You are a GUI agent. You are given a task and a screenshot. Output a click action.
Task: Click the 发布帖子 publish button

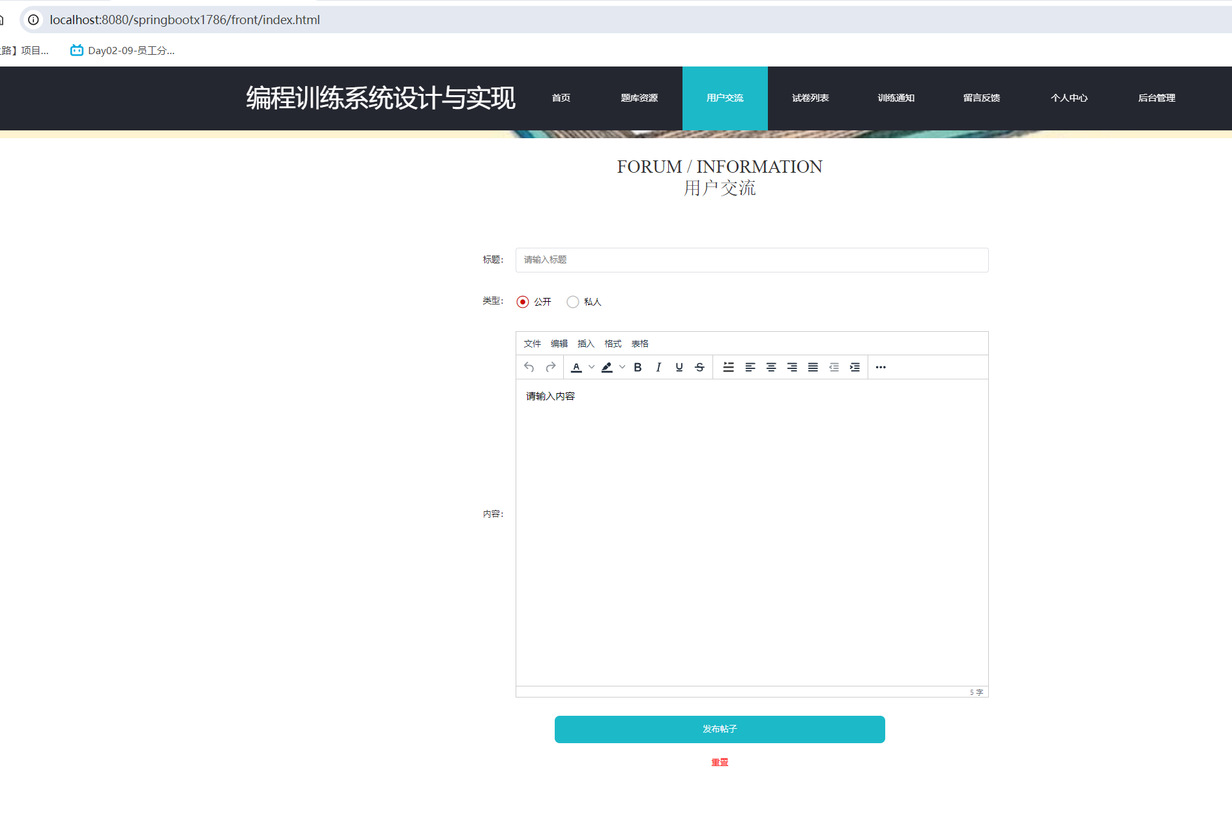[720, 729]
